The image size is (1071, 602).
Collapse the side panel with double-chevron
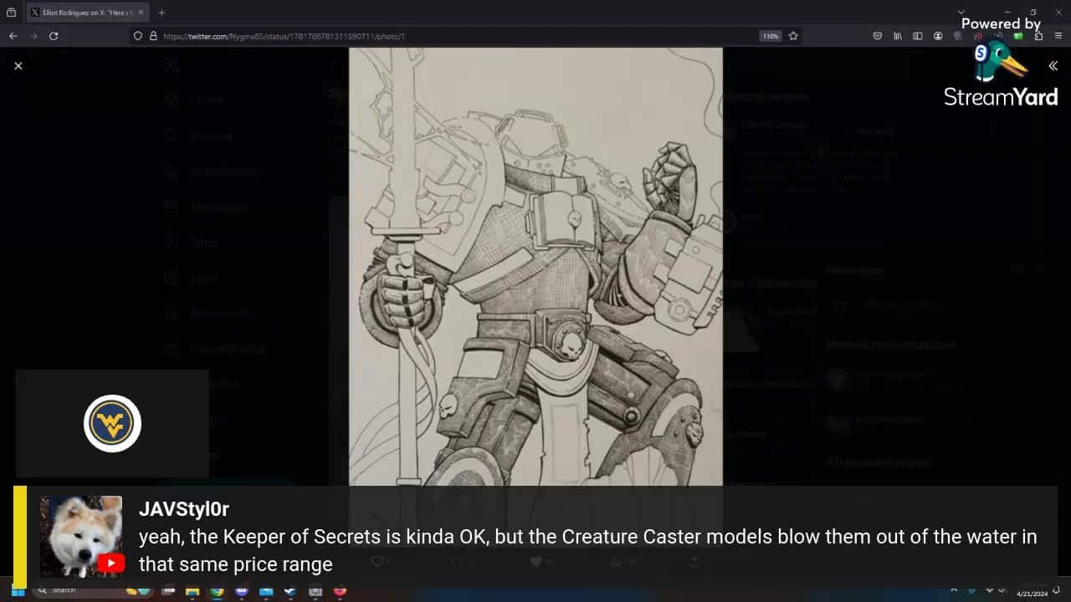coord(1053,66)
